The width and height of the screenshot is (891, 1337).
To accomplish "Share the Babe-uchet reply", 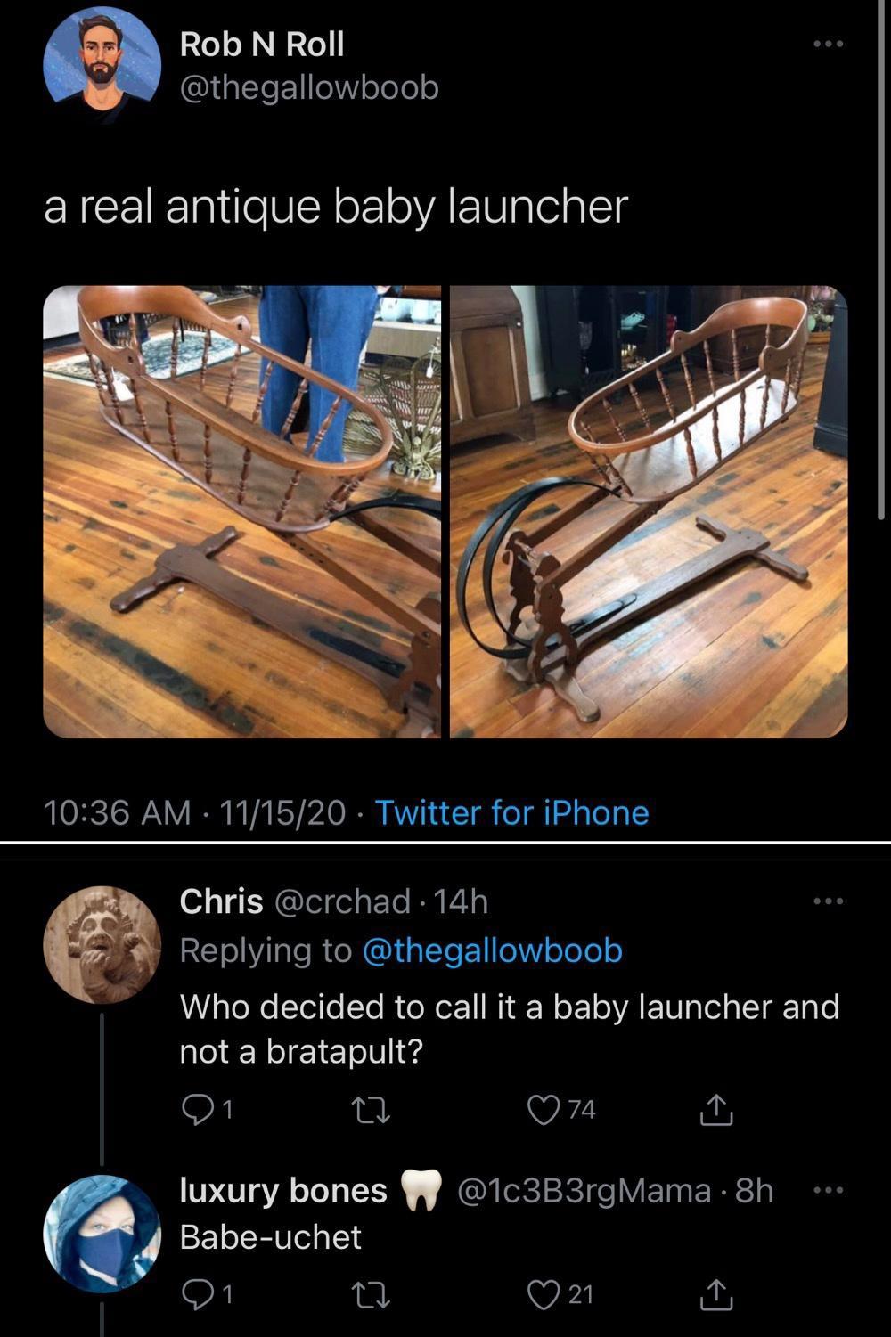I will (x=715, y=1294).
